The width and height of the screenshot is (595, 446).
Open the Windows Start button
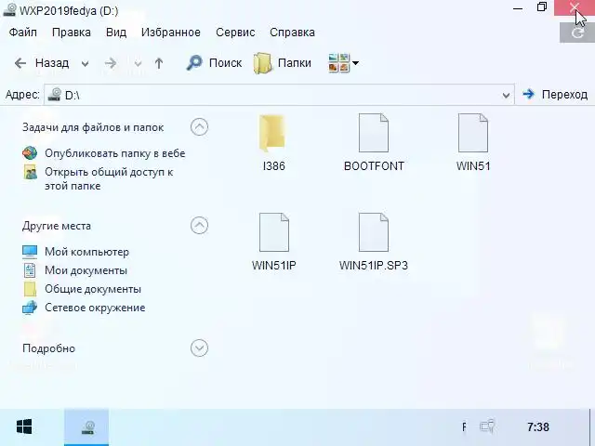tap(24, 427)
